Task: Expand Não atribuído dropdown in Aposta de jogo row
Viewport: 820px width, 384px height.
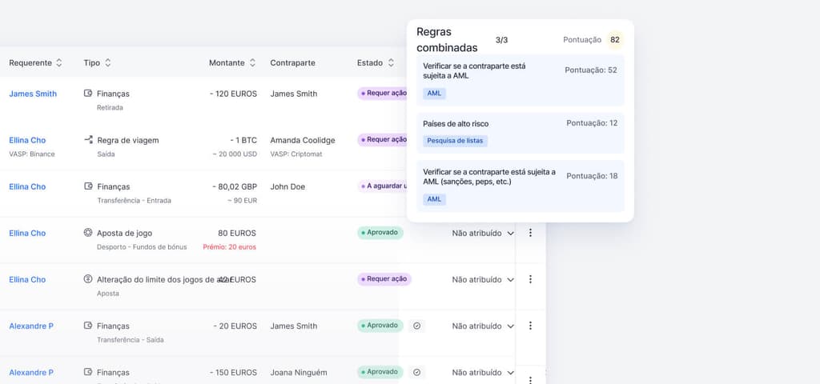Action: point(511,234)
